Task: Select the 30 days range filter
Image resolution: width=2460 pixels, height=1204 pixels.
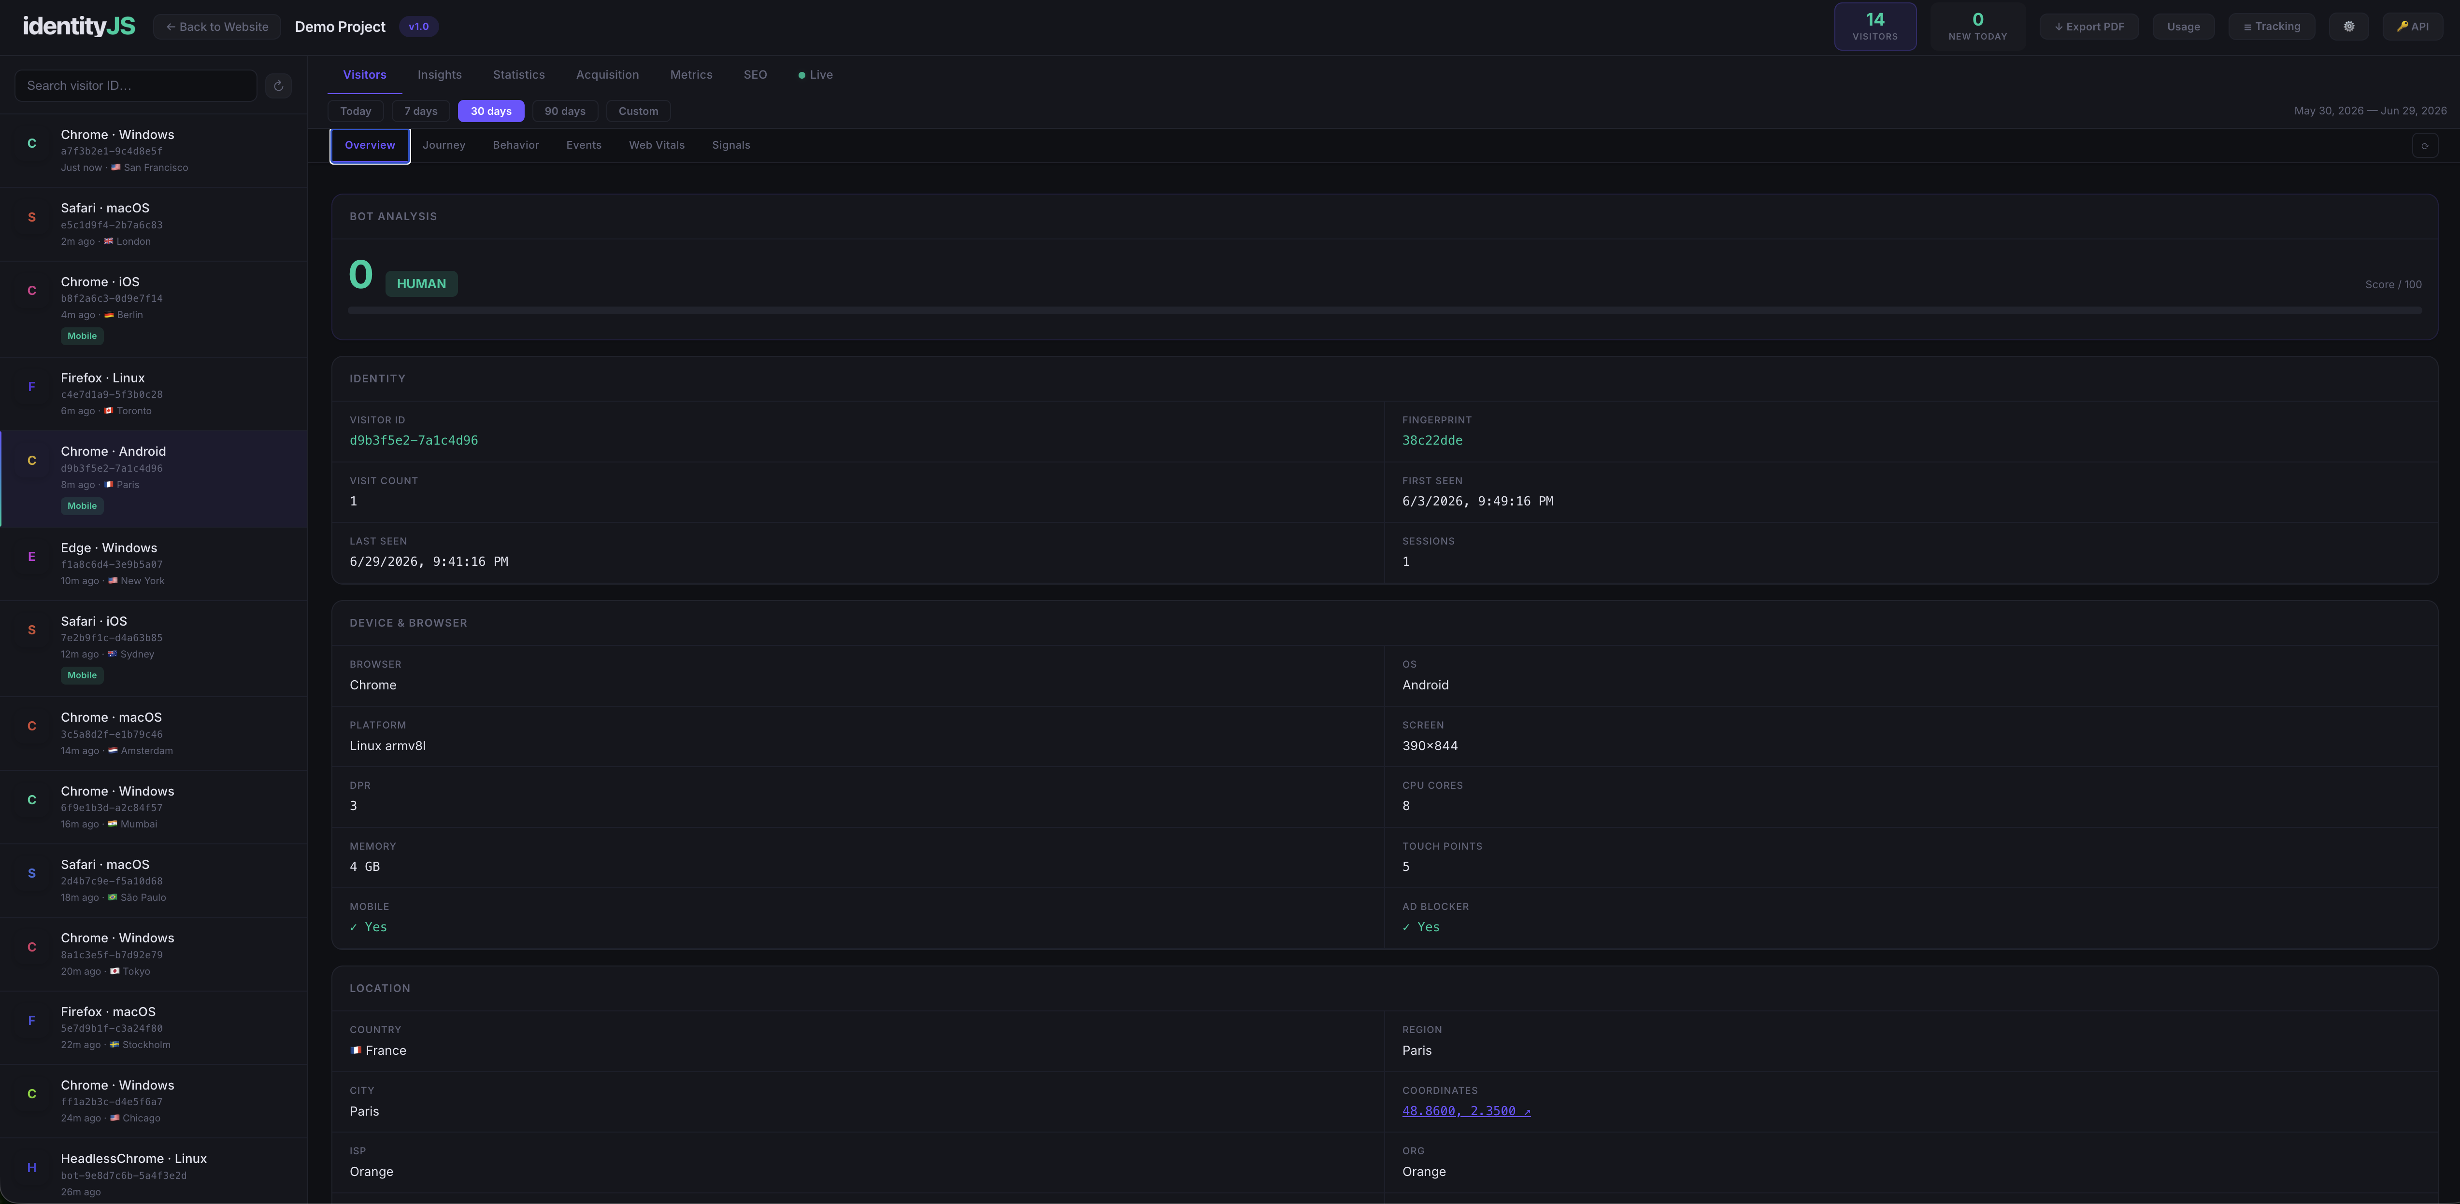Action: point(491,112)
